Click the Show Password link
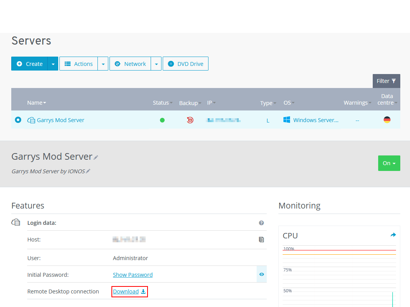Screen dimensions: 410x307 133,274
